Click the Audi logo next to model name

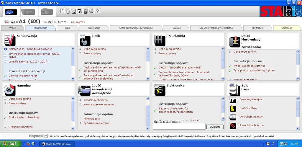pos(6,22)
